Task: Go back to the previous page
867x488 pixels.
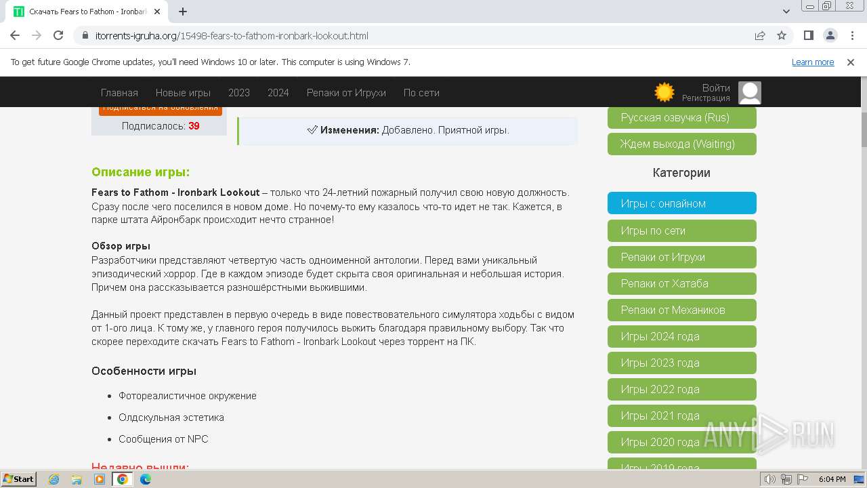Action: 15,35
